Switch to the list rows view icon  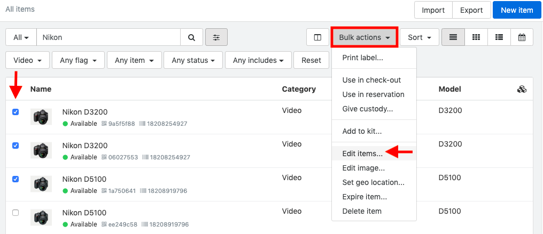453,37
